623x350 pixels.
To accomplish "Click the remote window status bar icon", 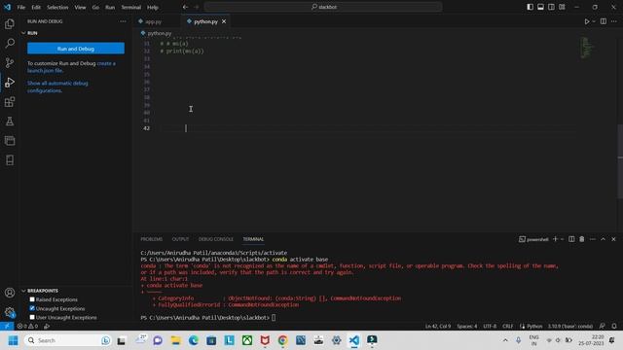I will [7, 327].
